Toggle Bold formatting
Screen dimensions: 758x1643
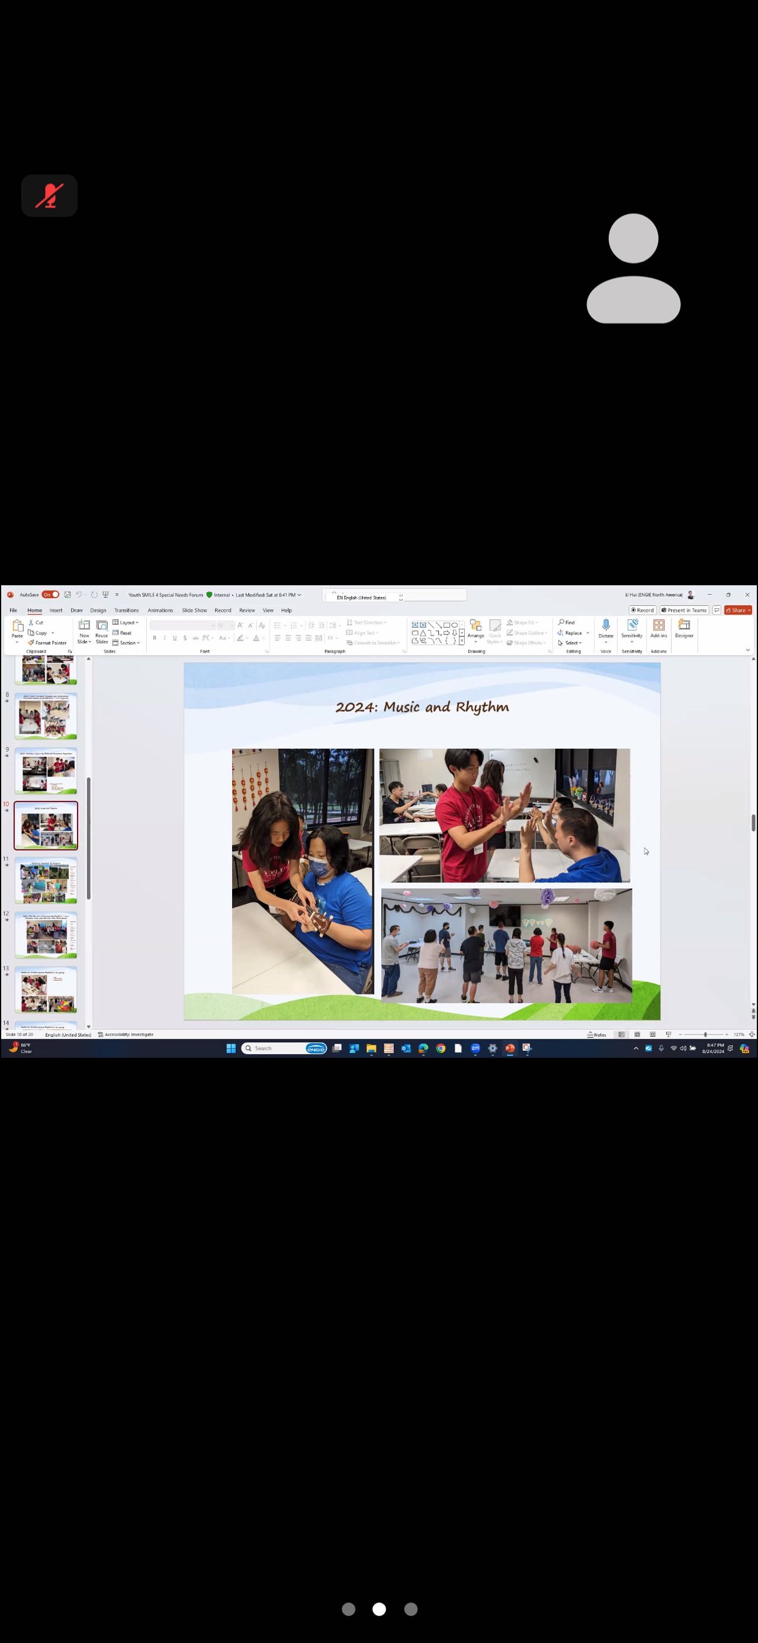[155, 638]
